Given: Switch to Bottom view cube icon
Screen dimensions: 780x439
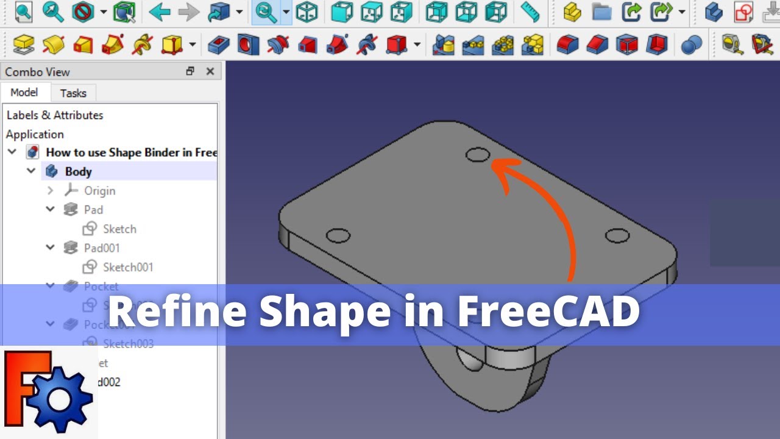Looking at the screenshot, I should point(466,12).
